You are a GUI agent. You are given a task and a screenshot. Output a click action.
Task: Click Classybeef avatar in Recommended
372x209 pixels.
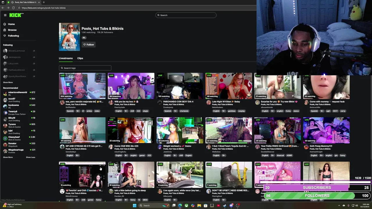tap(5, 138)
